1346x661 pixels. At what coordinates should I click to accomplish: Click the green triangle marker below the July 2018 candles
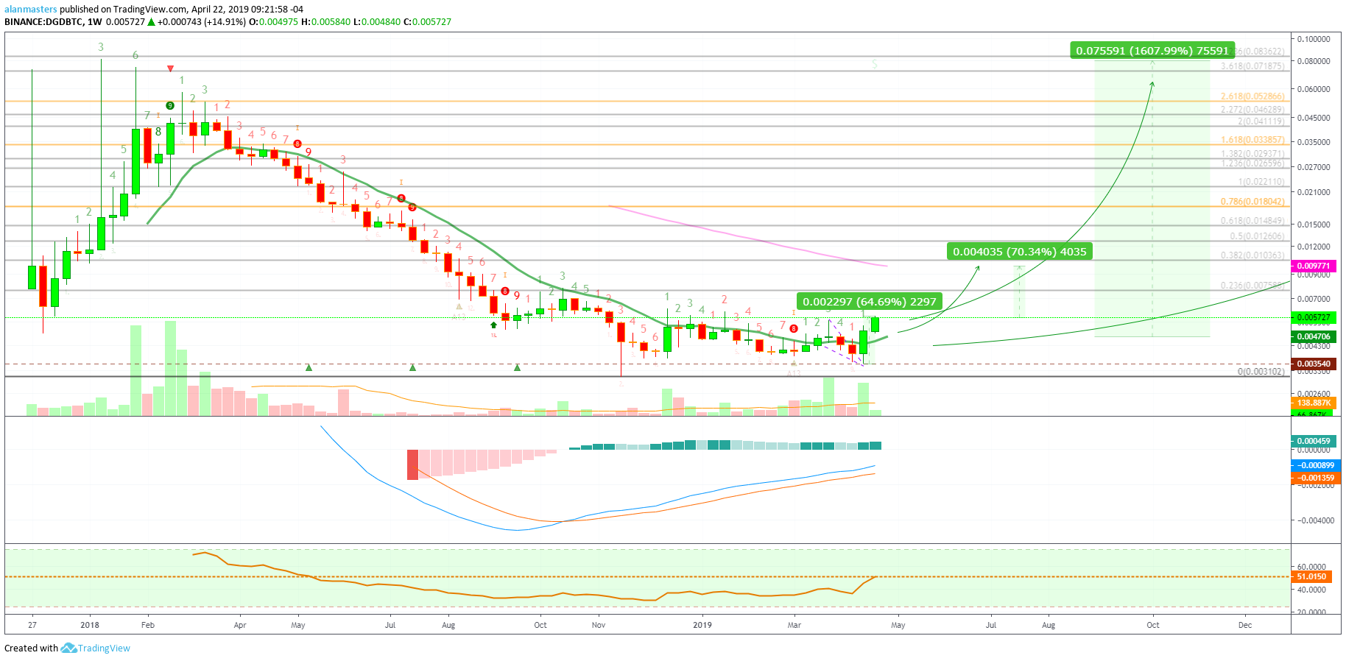tap(412, 367)
